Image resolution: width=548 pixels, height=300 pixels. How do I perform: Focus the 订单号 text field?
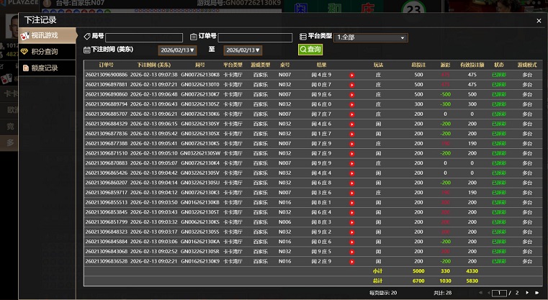pos(255,37)
